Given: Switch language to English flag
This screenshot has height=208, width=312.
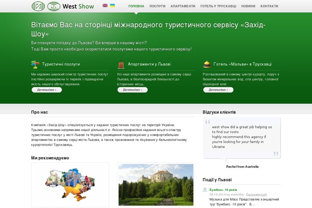Looking at the screenshot, I should [105, 6].
